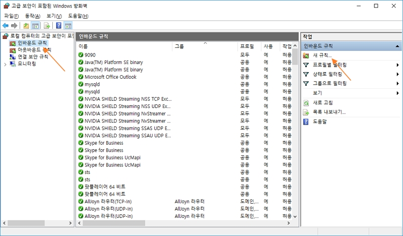Screen dimensions: 403x236
Task: Select 인바운드 규칙 in the tree
Action: point(32,43)
